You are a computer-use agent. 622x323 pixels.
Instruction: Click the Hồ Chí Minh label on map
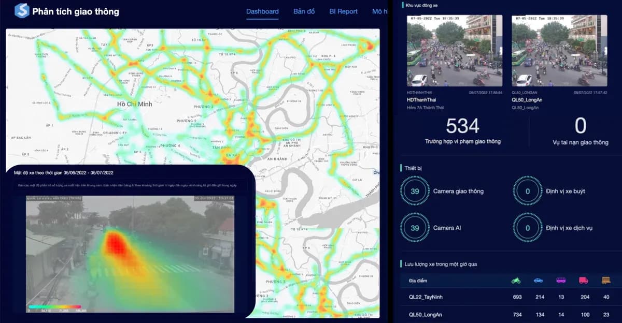[x=135, y=104]
